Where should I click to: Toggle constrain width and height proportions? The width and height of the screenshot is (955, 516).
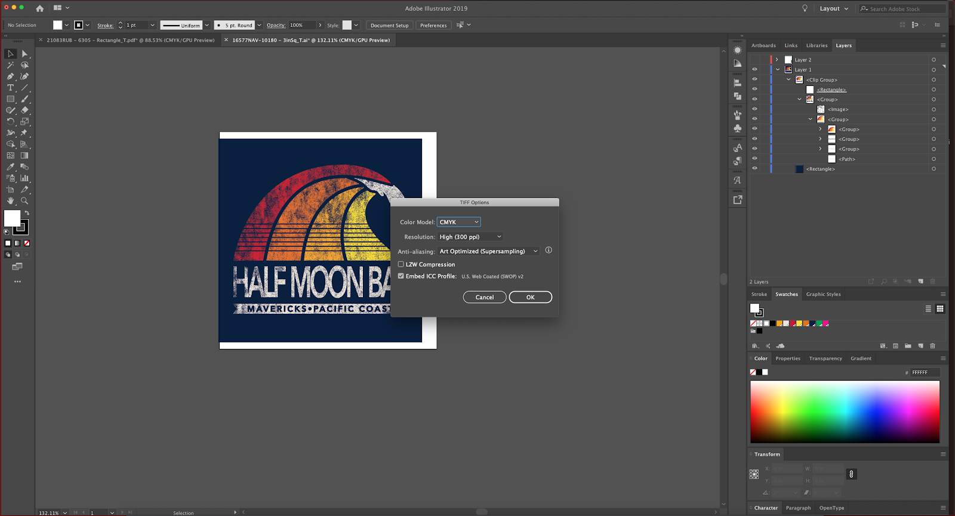(851, 474)
